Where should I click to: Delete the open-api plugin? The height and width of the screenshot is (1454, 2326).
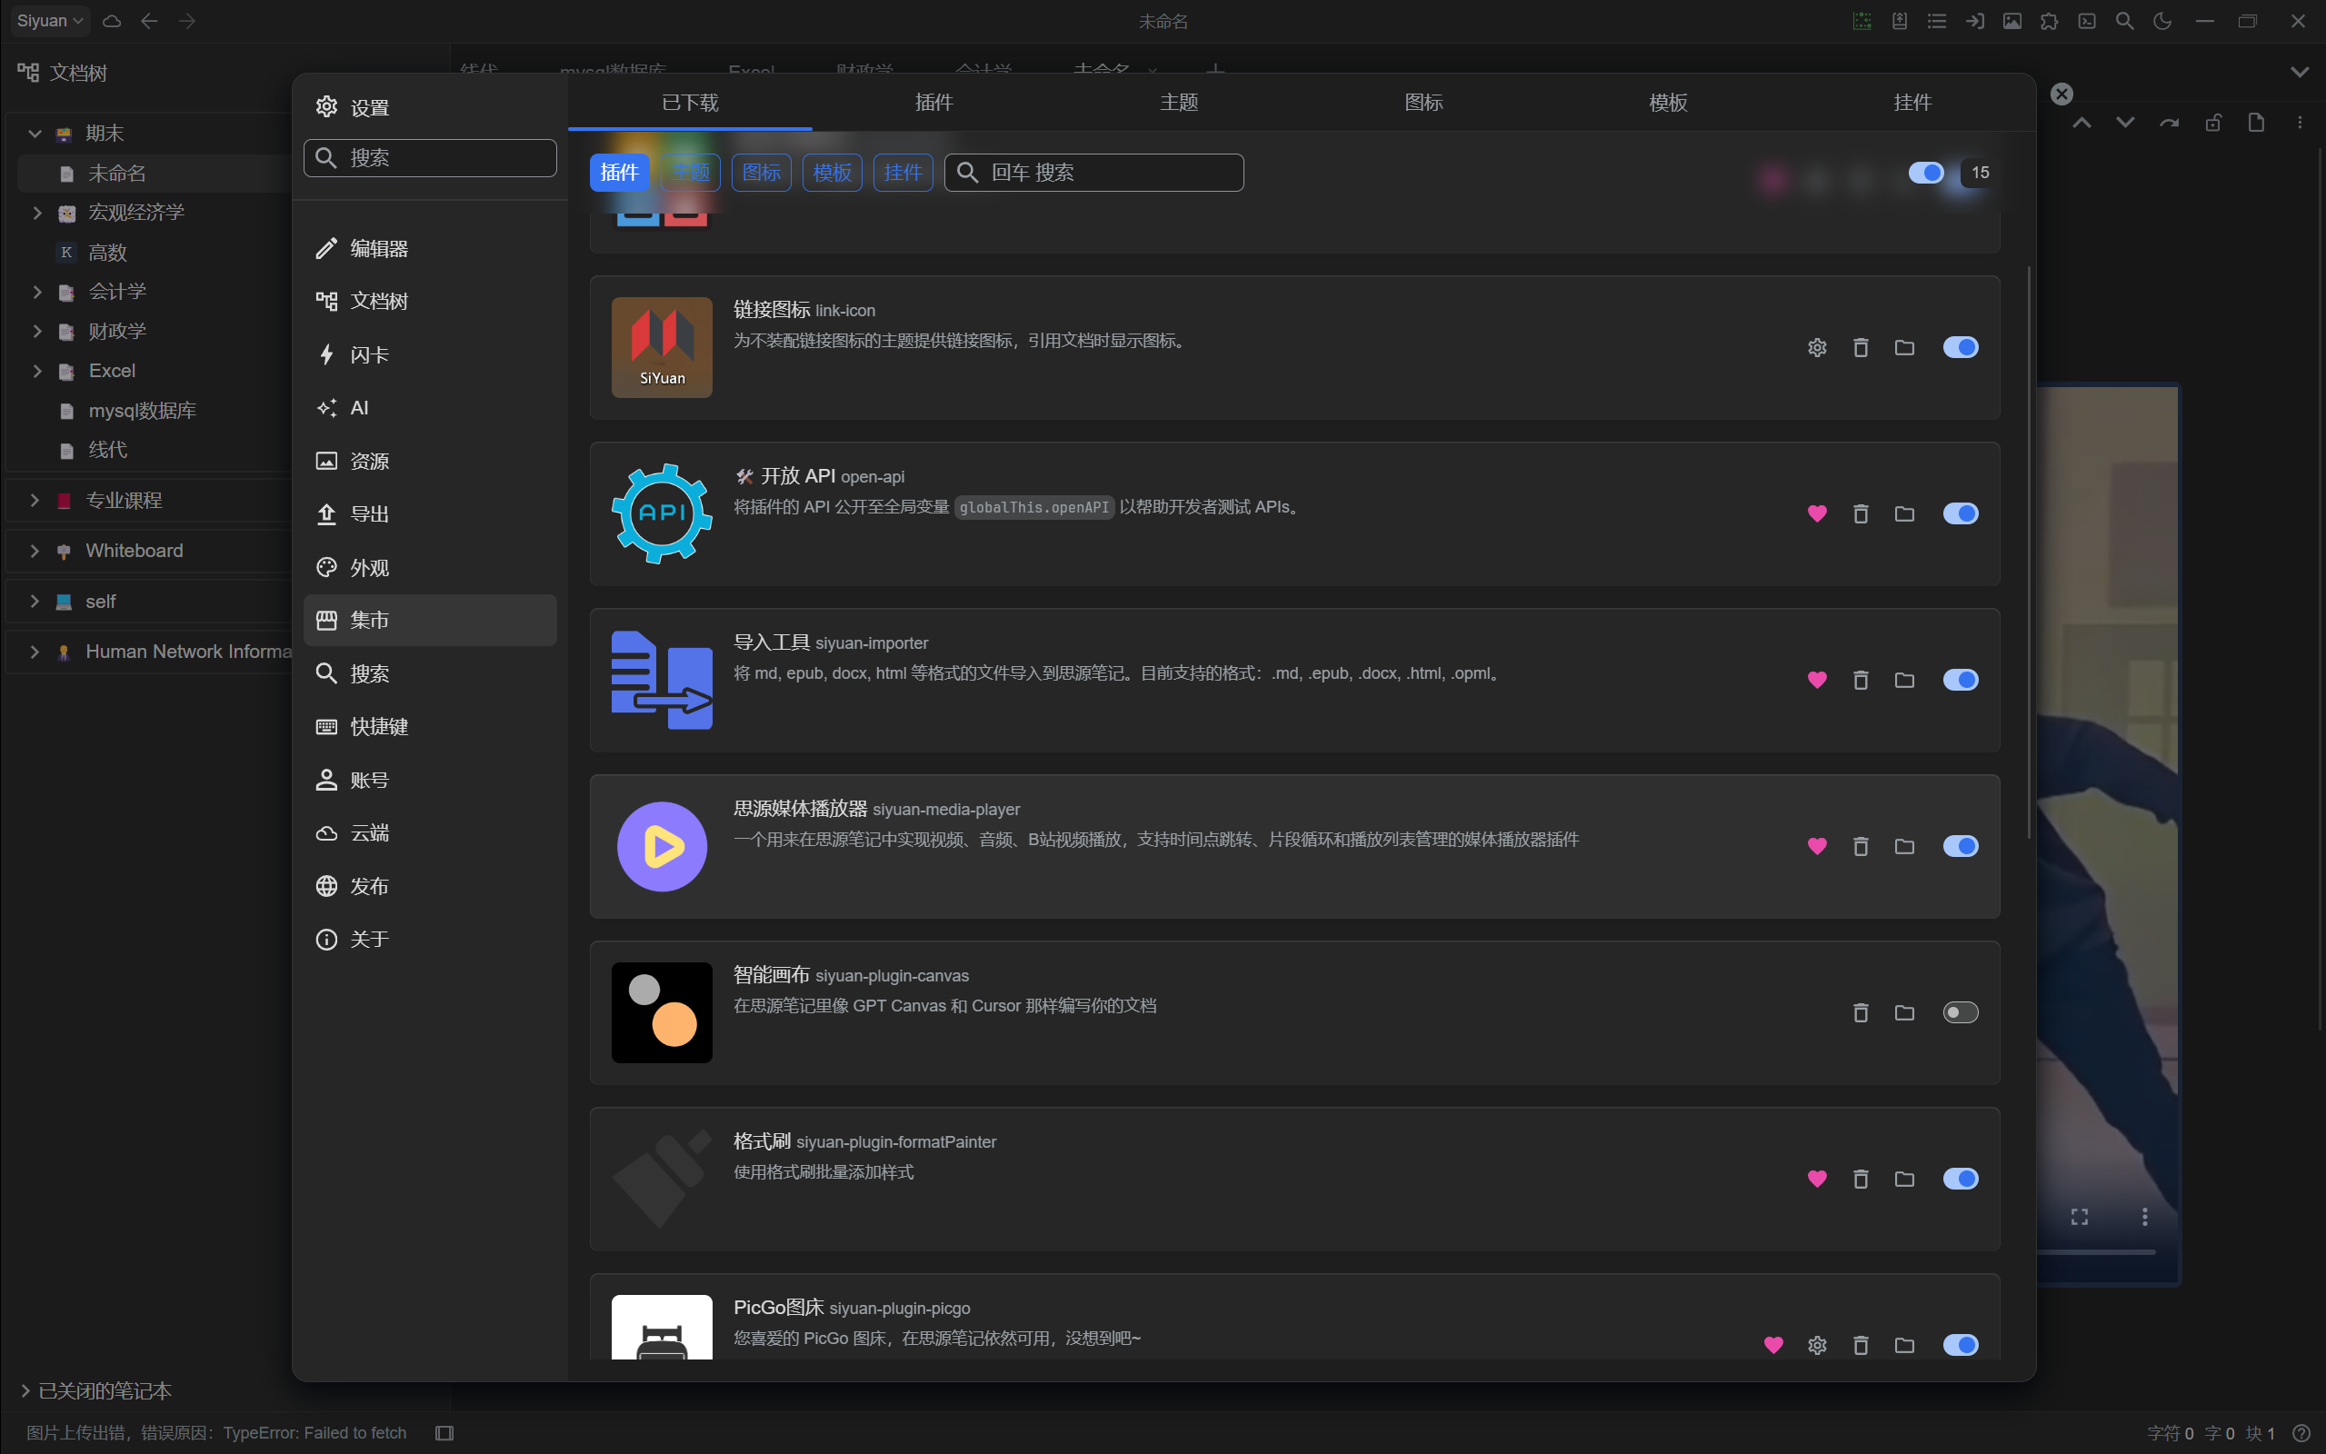[1861, 513]
